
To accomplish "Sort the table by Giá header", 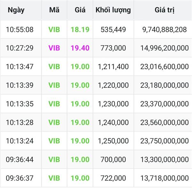I will click(80, 10).
